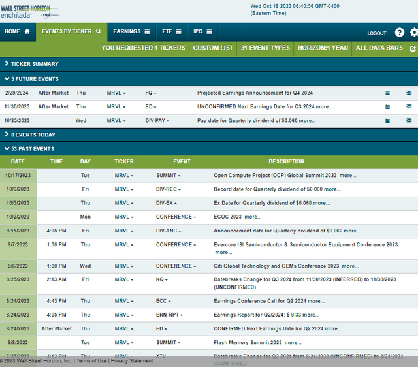Open SUMMIT dropdown in 10/17/2023 row
Screen dimensions: 418x367
click(x=169, y=176)
